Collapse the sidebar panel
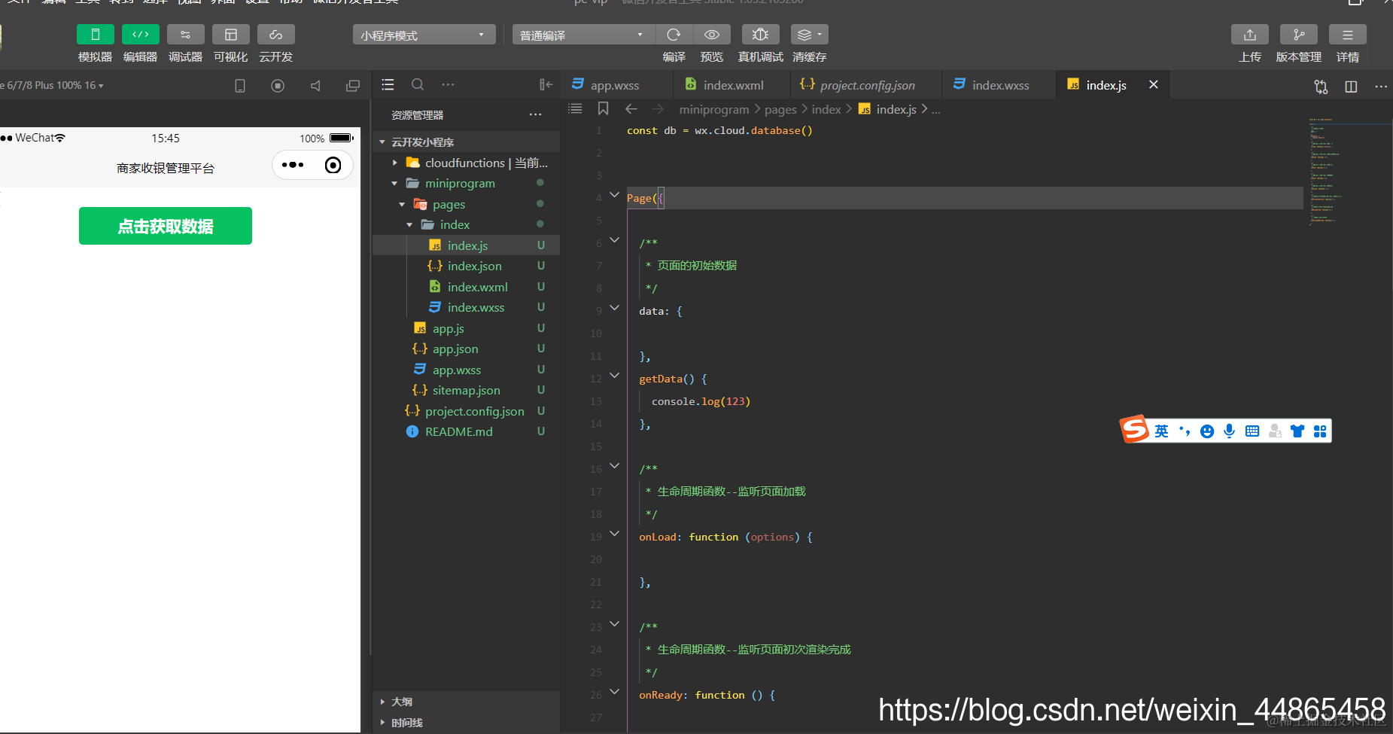This screenshot has height=734, width=1393. (x=546, y=85)
